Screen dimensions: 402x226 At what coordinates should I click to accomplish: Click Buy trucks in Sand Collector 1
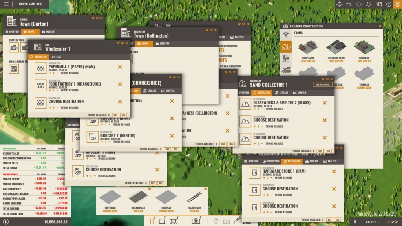[320, 151]
